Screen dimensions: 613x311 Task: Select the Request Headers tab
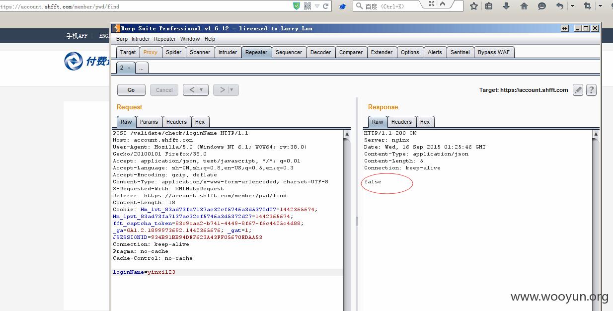point(176,122)
